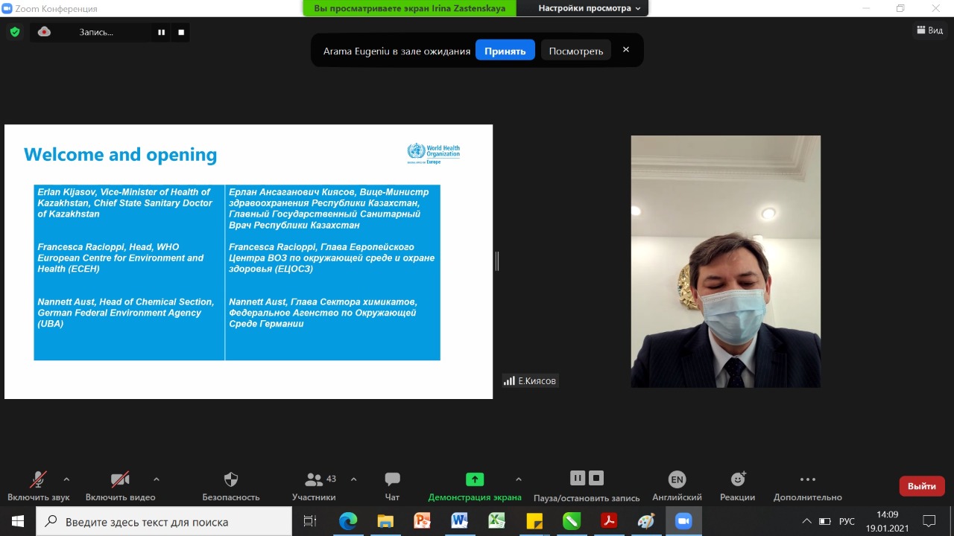Image resolution: width=954 pixels, height=536 pixels.
Task: Click the red Leave meeting button
Action: click(921, 486)
